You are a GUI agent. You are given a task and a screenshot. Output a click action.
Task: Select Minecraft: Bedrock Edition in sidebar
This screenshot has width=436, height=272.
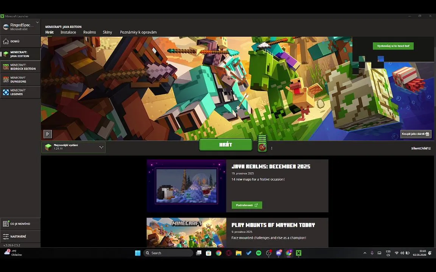tap(20, 67)
